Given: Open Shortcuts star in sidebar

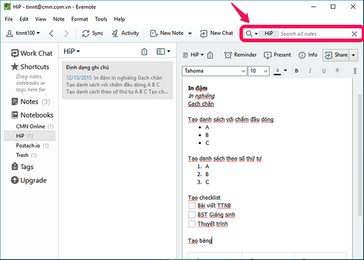Looking at the screenshot, I should [x=15, y=67].
